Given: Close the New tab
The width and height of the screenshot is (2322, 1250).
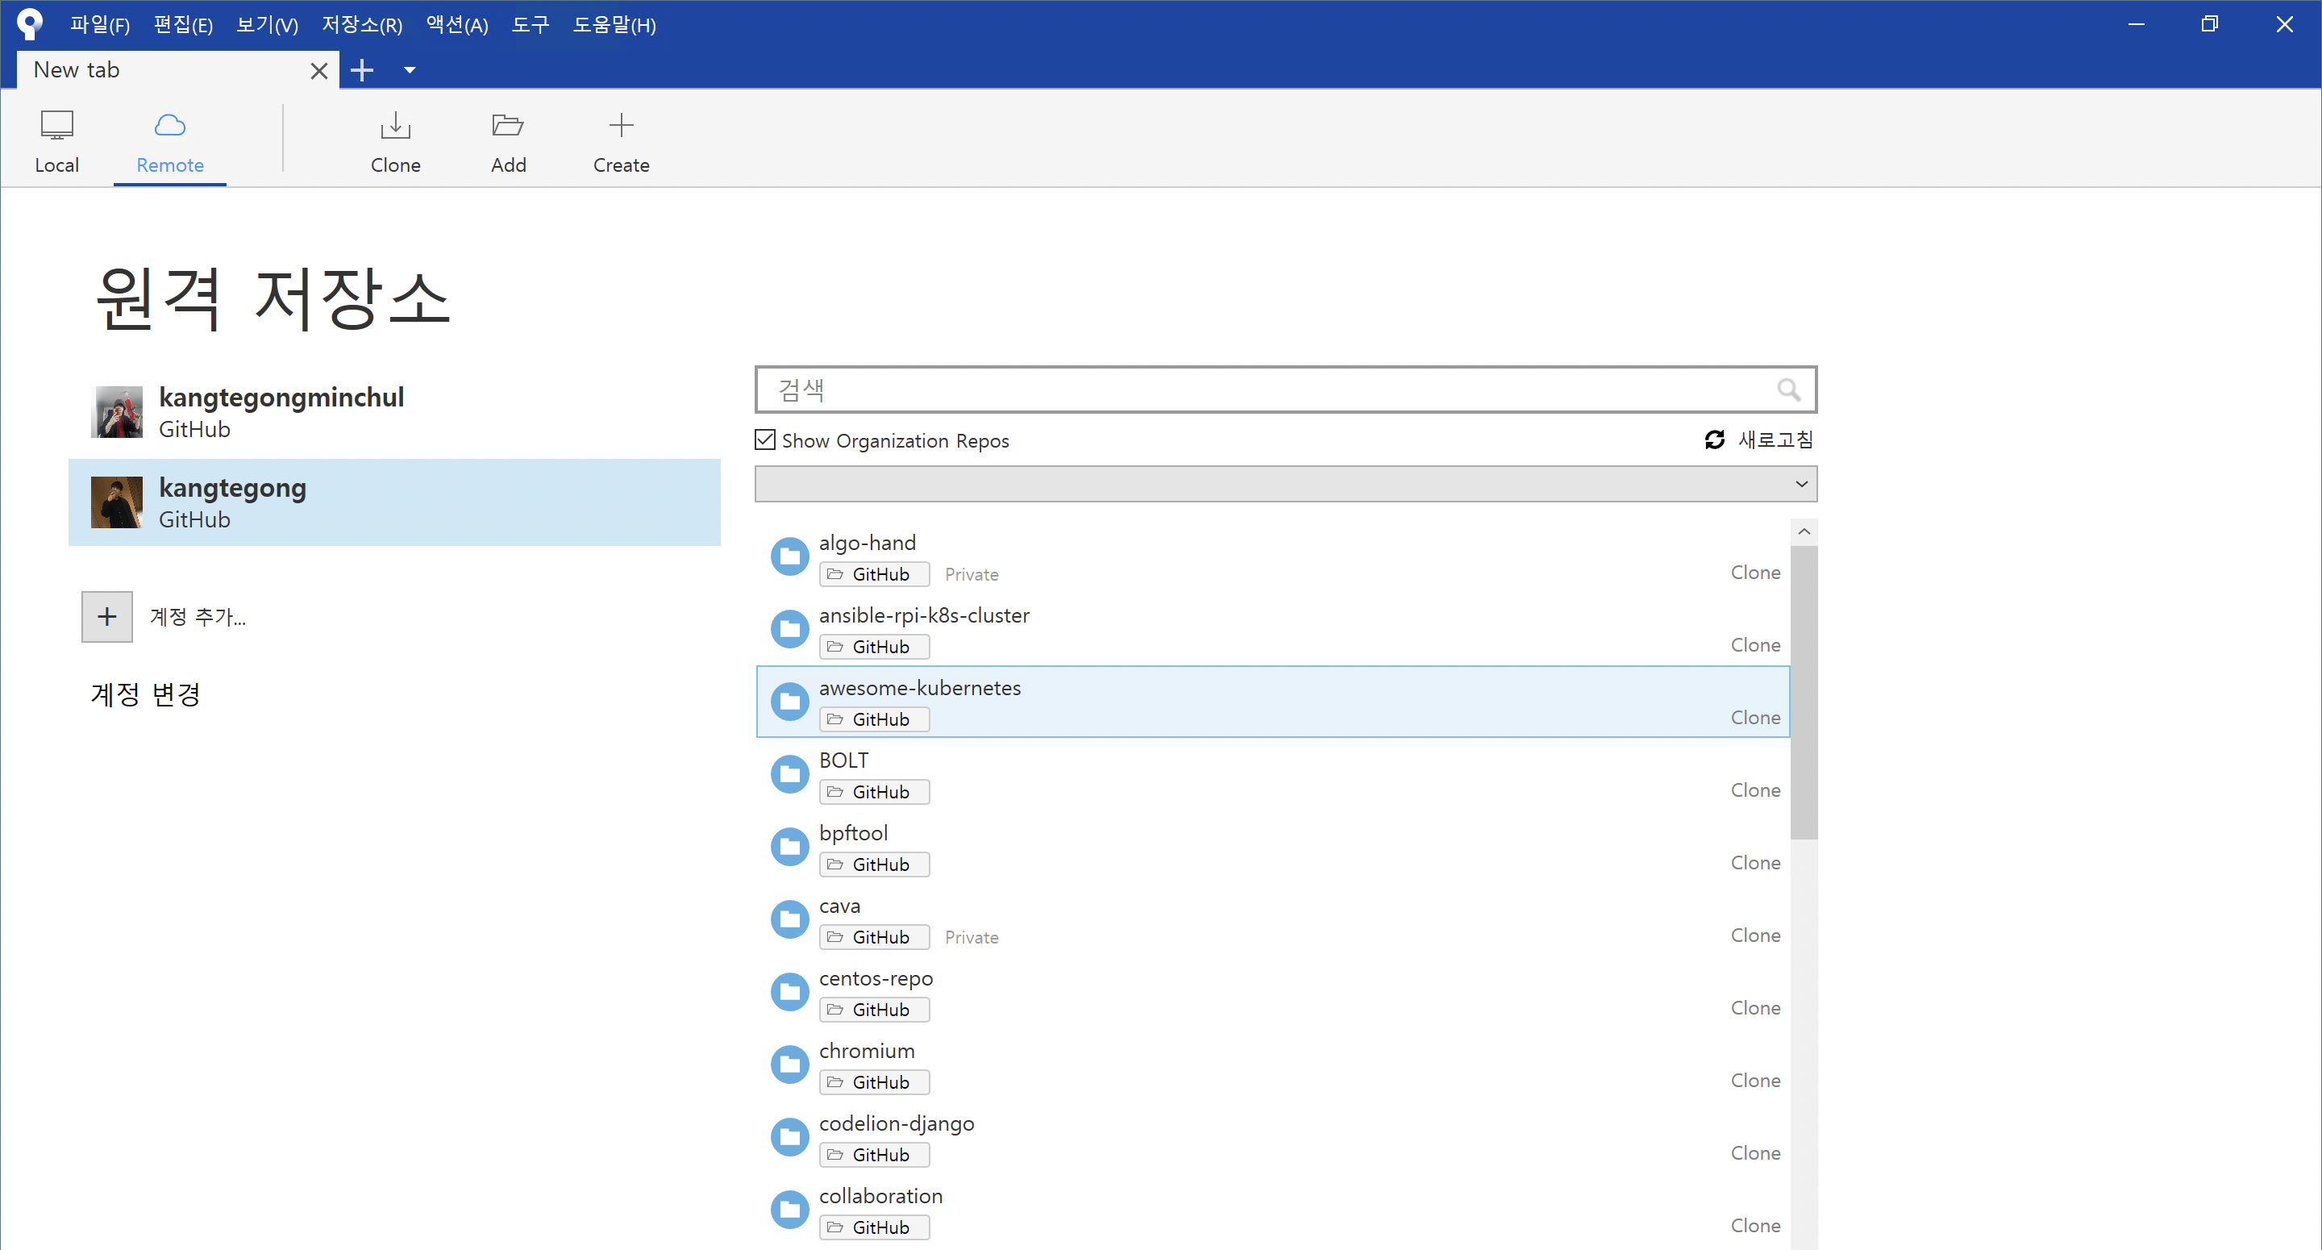Looking at the screenshot, I should click(x=318, y=70).
